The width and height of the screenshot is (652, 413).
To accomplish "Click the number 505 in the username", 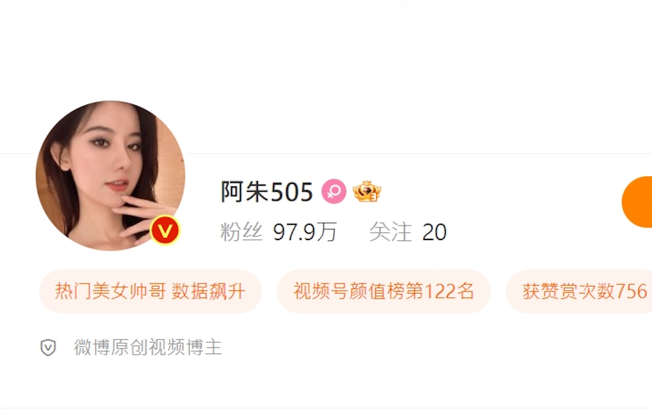I will point(292,192).
